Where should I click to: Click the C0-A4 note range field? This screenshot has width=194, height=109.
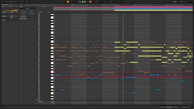[x=27, y=8]
